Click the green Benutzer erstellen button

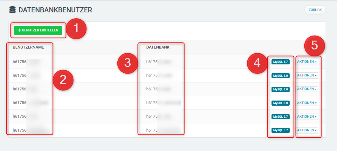point(38,30)
